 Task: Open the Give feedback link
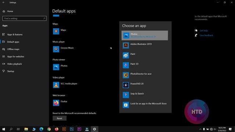tap(206, 35)
